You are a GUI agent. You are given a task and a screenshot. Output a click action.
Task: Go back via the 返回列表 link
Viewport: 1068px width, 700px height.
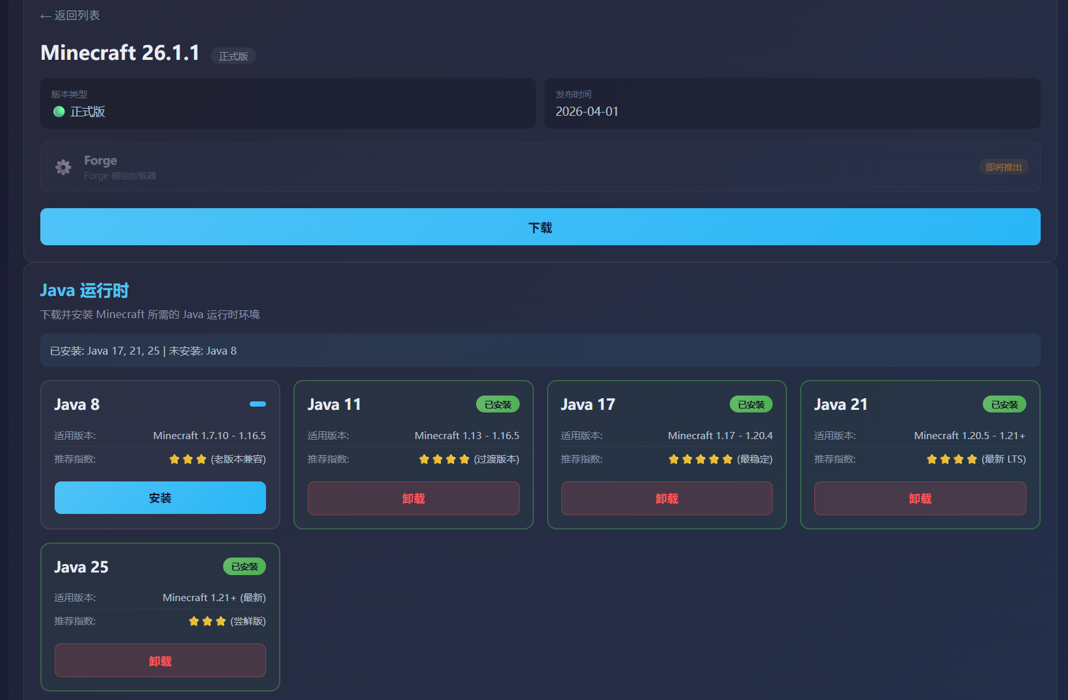(70, 16)
